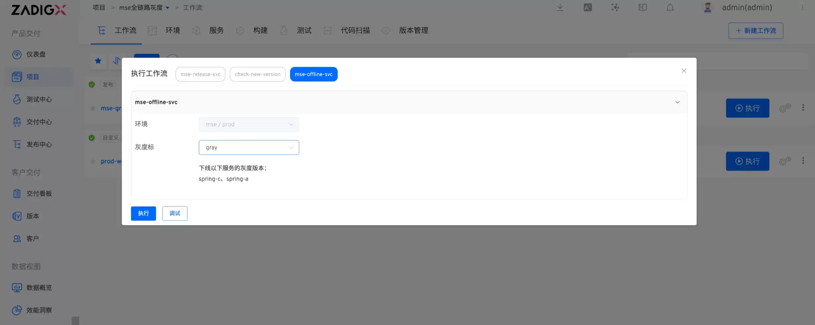Click the sidebar scrollbar handle

pyautogui.click(x=75, y=321)
